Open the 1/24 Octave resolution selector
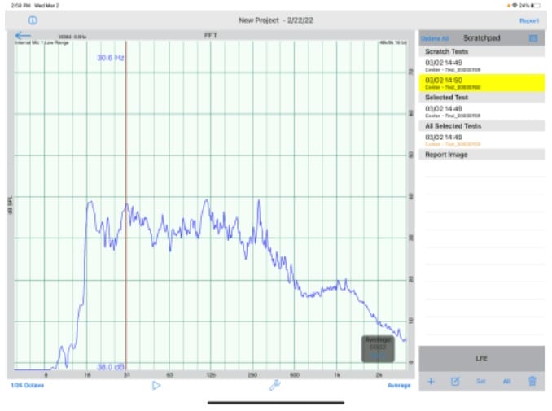Image resolution: width=552 pixels, height=411 pixels. coord(27,385)
